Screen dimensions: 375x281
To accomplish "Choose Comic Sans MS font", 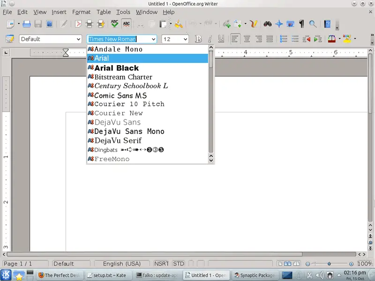I will [x=148, y=96].
